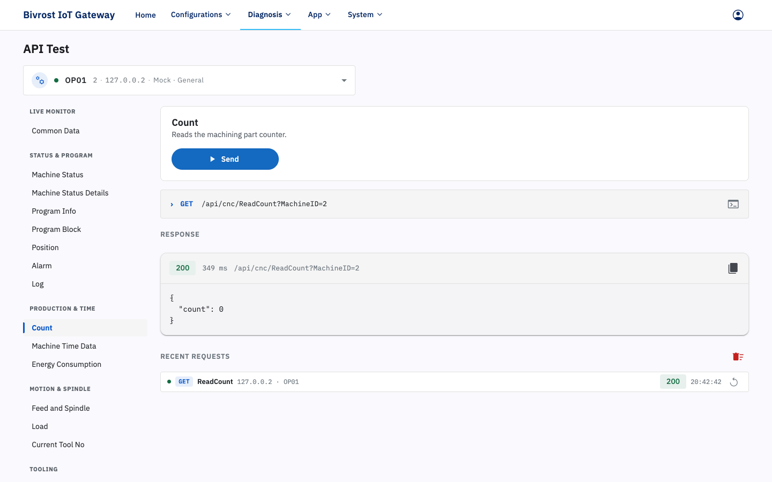
Task: Go to the Home nav item
Action: 145,15
